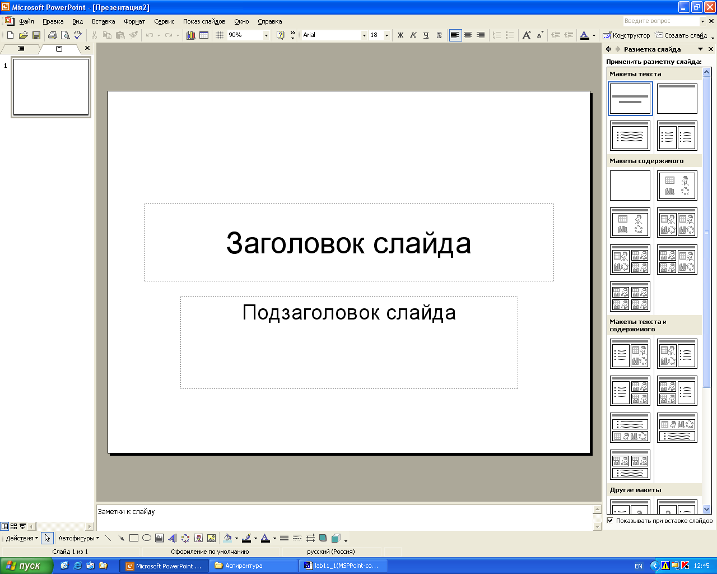This screenshot has height=574, width=717.
Task: Switch to Slide Sorter view
Action: [14, 526]
